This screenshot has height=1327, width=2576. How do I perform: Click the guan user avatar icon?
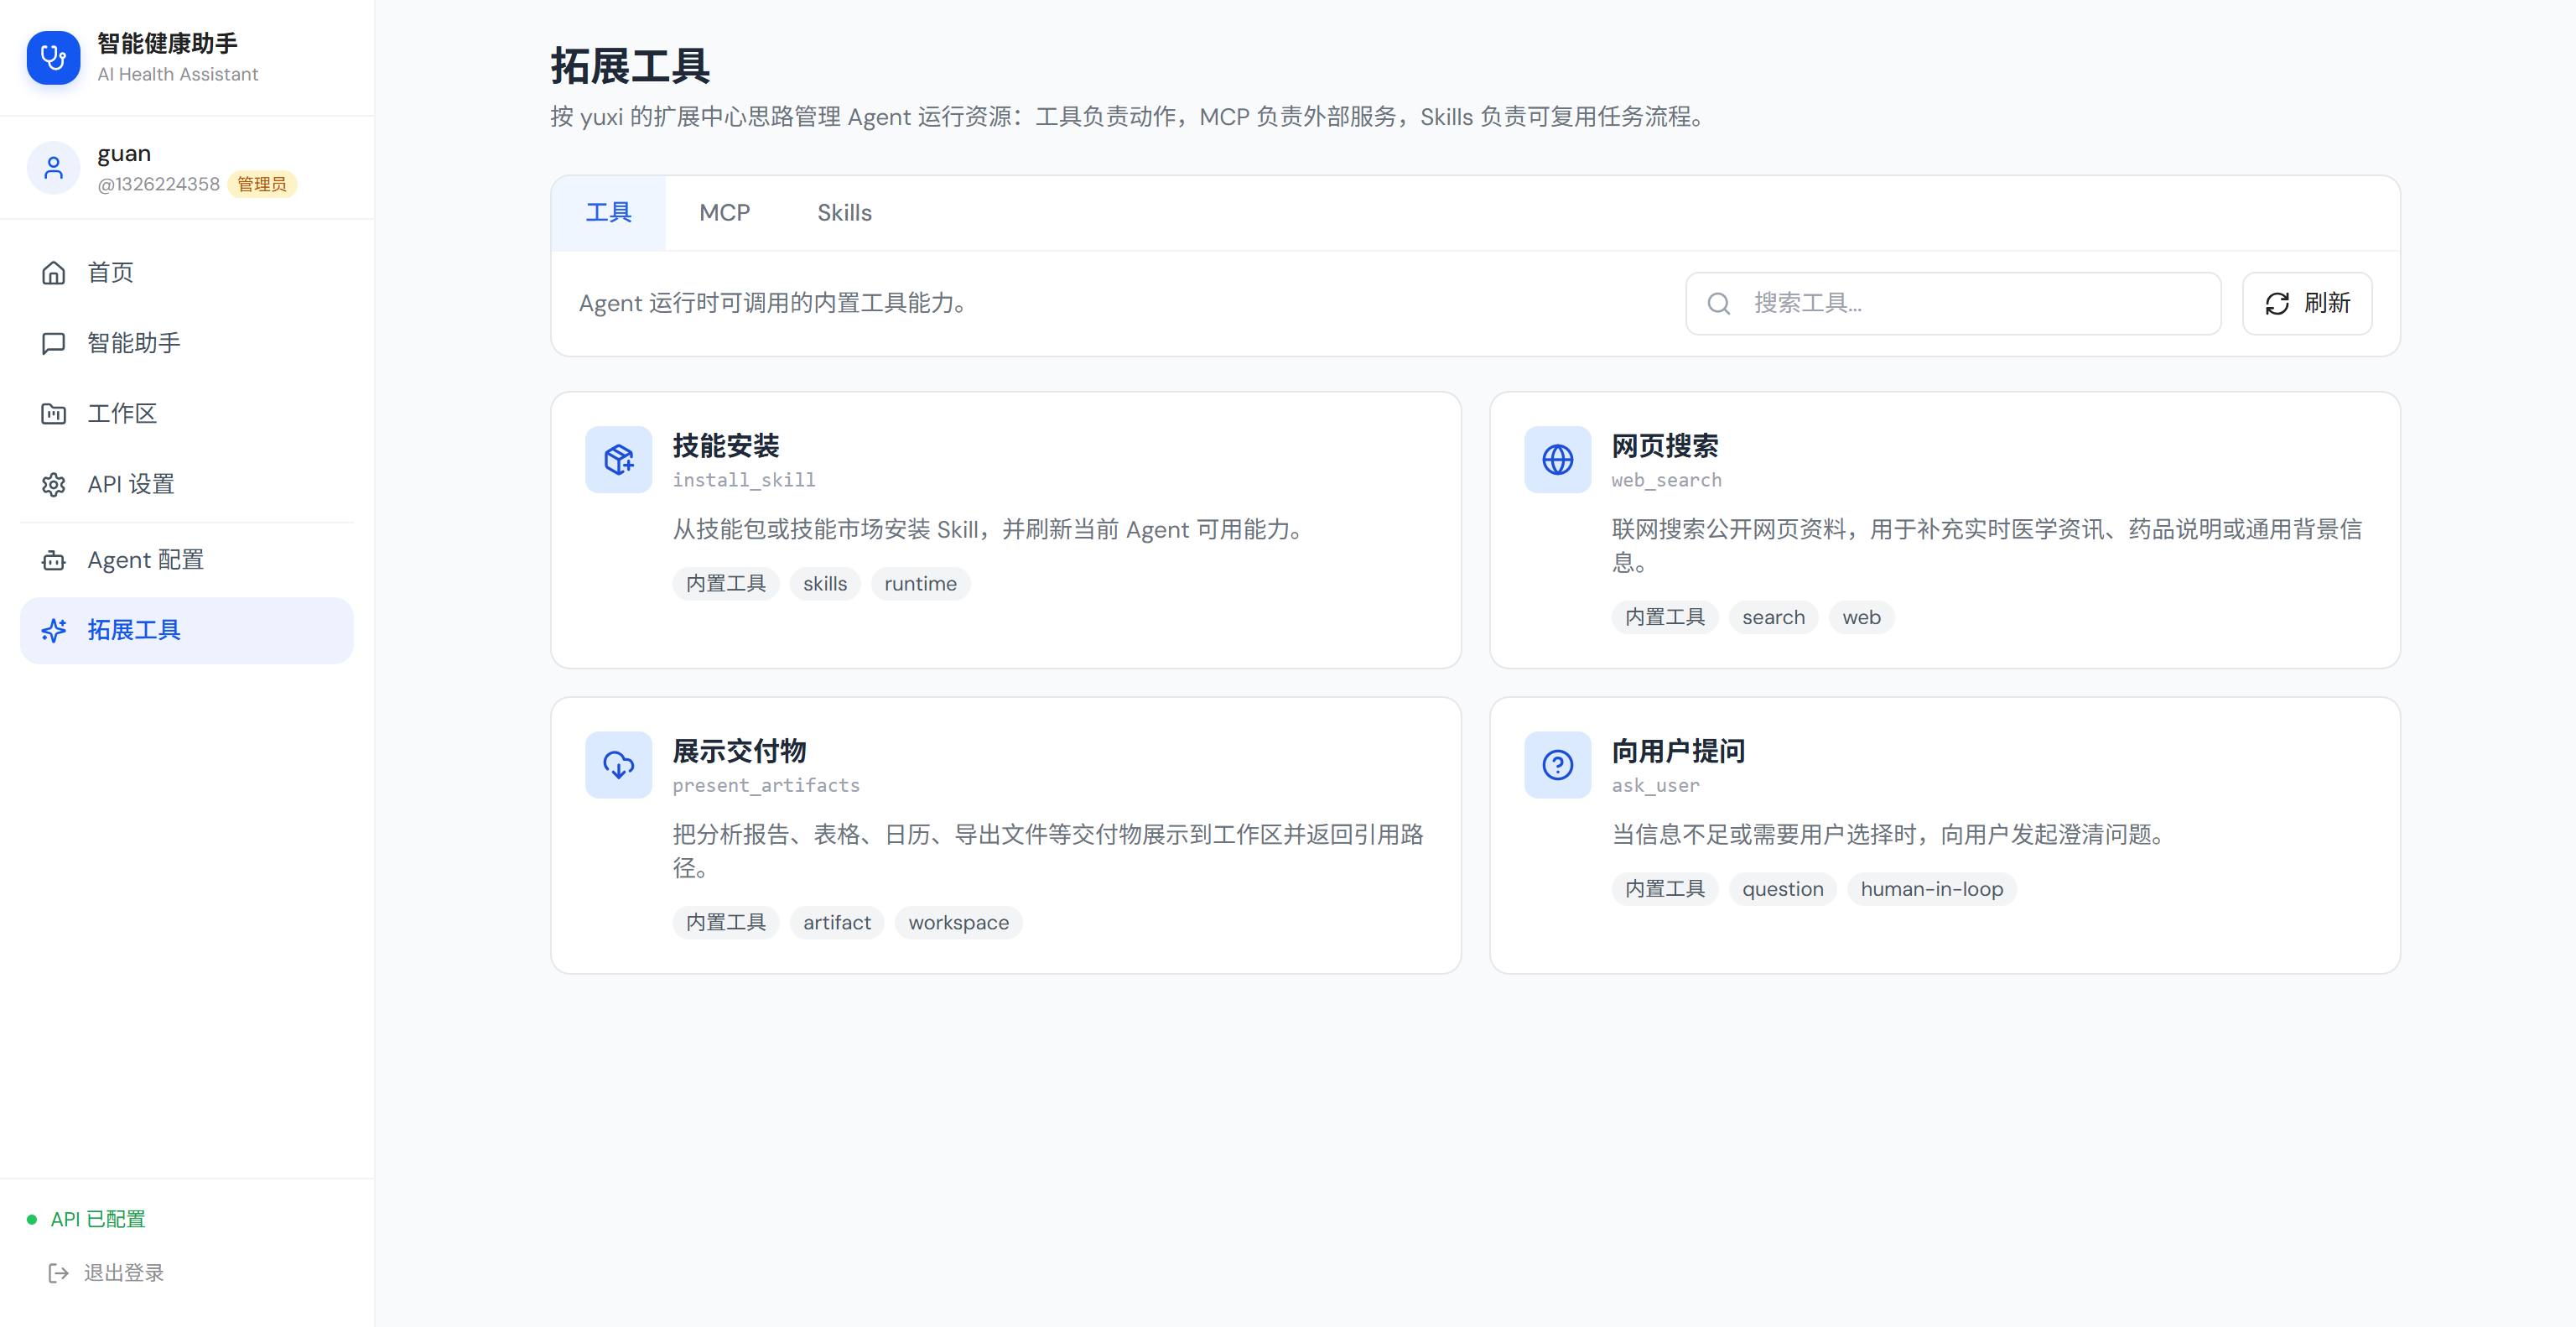(53, 167)
